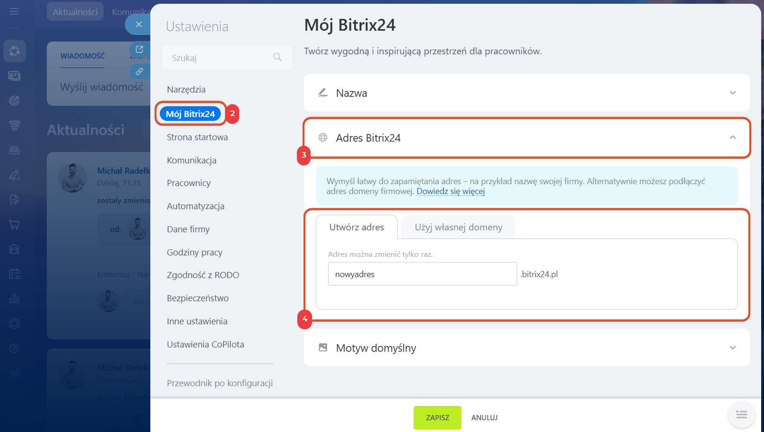Click the magnifier search icon

pos(278,57)
